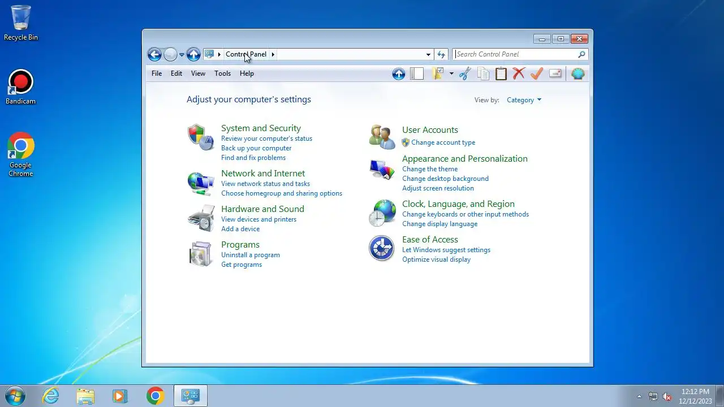Click the System and Security shield icon
This screenshot has height=407, width=724.
click(x=201, y=137)
